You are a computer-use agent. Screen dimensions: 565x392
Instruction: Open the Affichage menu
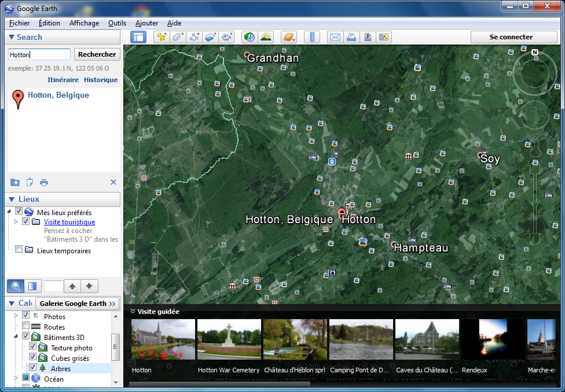coord(85,23)
